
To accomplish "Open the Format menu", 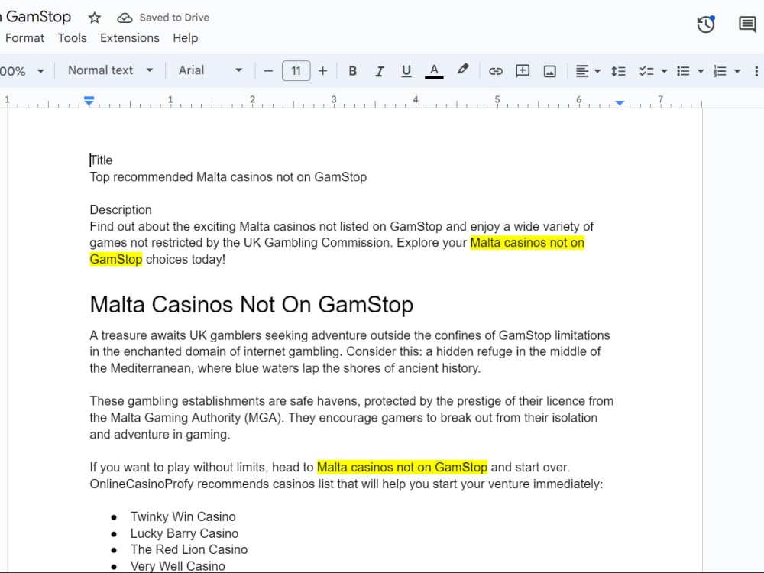I will [x=25, y=38].
